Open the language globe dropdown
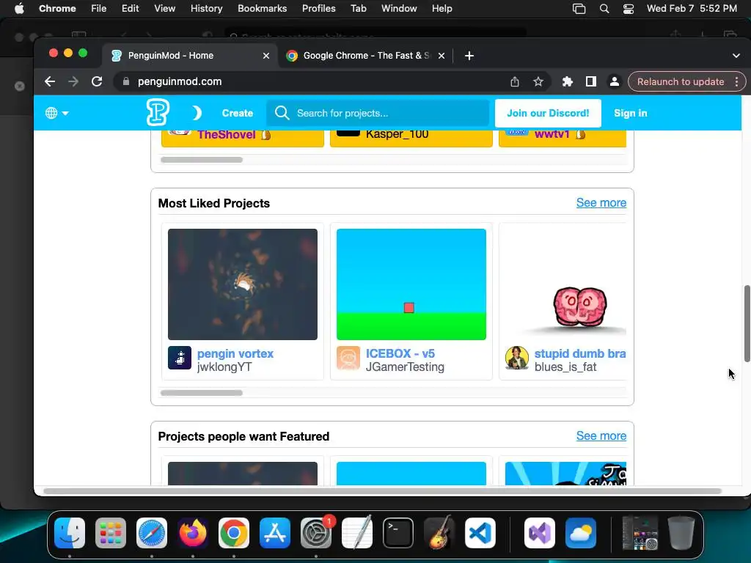 56,113
